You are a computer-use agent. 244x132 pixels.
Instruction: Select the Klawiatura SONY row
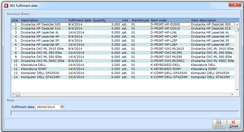click(x=123, y=69)
